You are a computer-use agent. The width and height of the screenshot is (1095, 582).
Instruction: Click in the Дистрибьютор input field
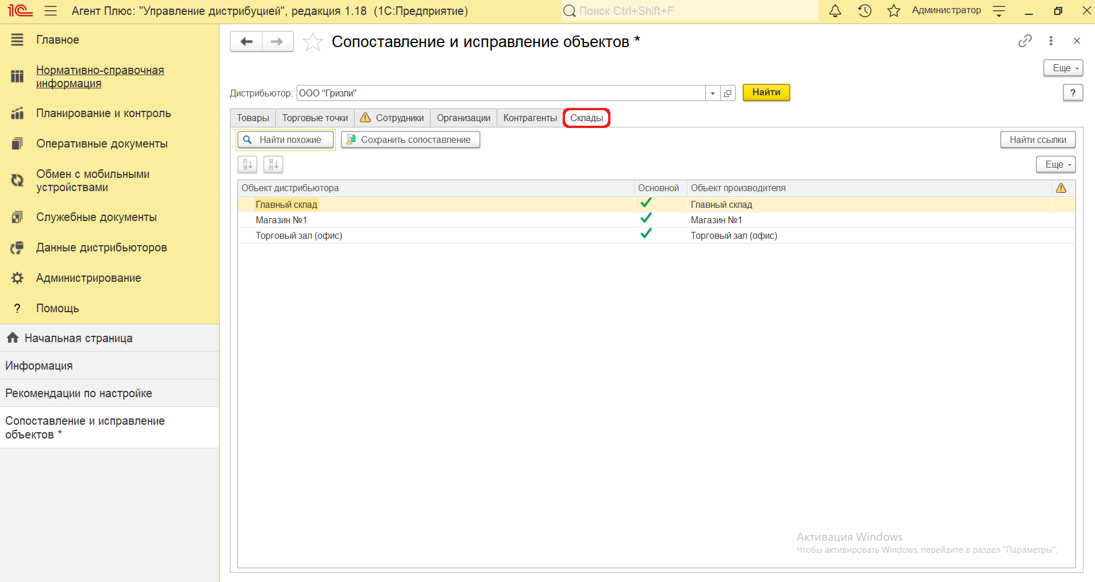point(501,93)
